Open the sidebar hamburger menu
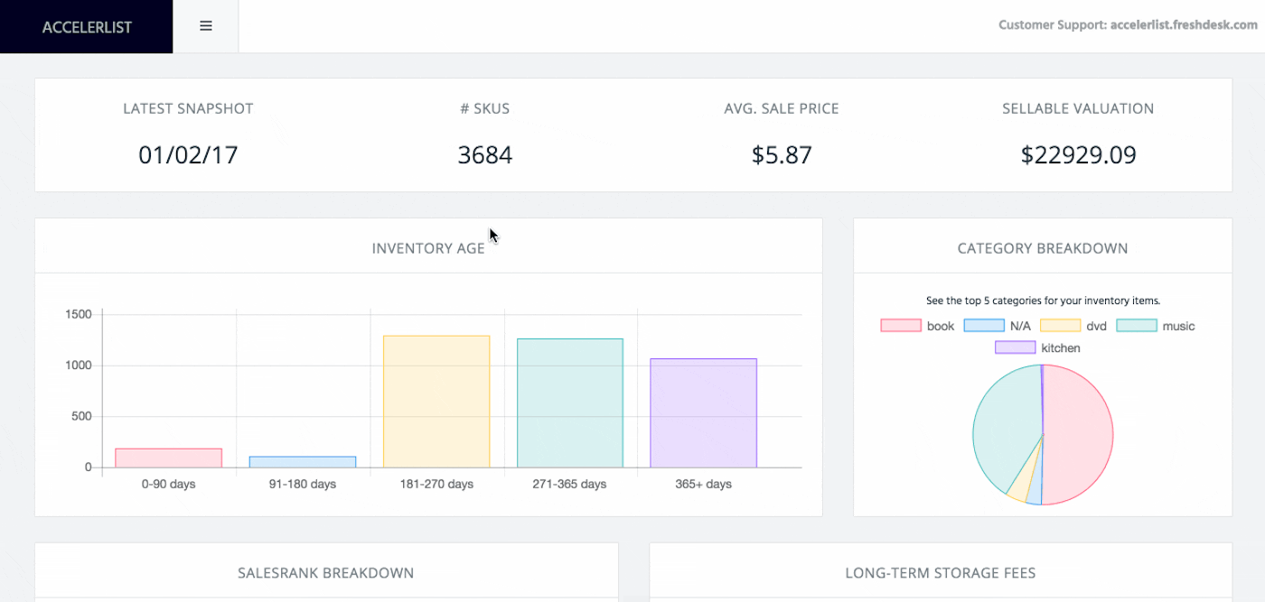 [205, 25]
